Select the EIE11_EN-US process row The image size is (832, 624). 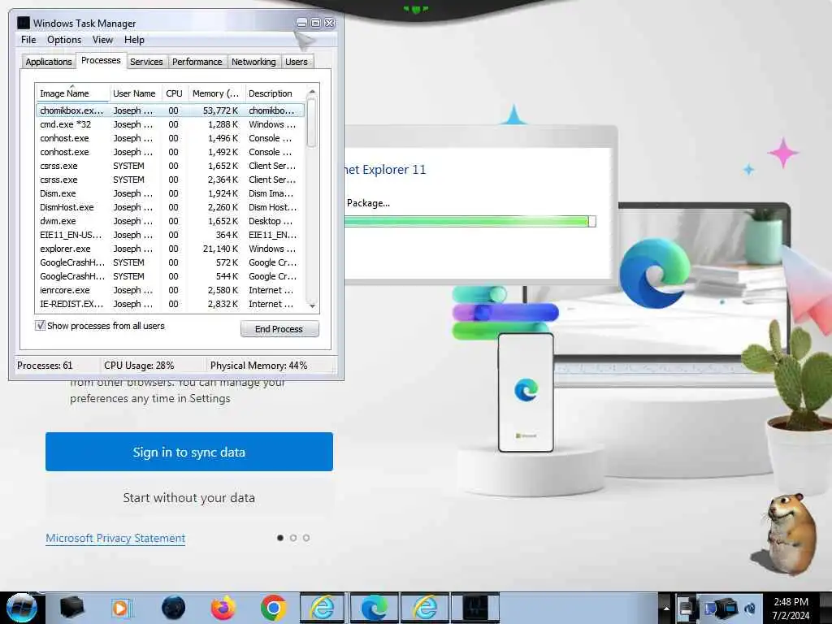point(171,235)
